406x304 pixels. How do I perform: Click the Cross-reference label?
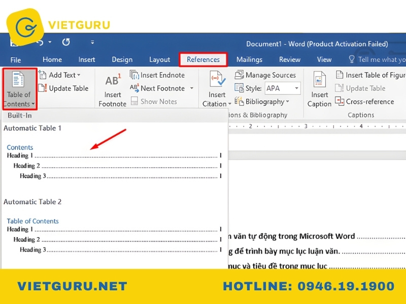click(370, 102)
